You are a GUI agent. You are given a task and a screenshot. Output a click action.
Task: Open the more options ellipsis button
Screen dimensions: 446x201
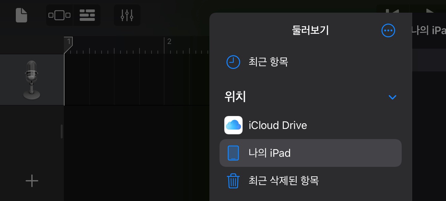click(388, 31)
